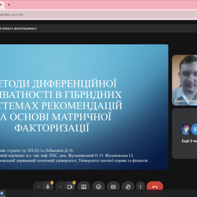Click the author line 'студент гр. ПЗ-22-1д'
The image size is (197, 197).
(26, 150)
